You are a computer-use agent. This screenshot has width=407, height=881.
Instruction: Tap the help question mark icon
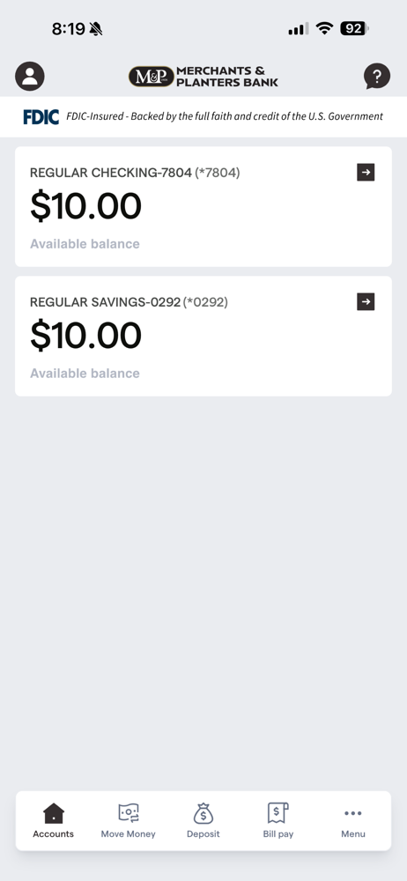(377, 77)
